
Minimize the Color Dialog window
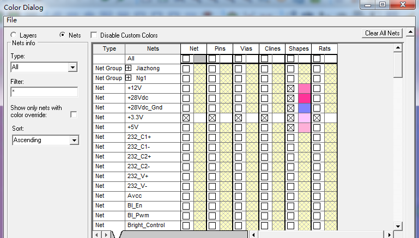(368, 5)
